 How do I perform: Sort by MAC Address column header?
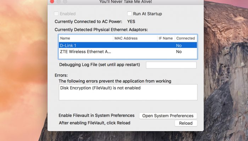click(135, 38)
